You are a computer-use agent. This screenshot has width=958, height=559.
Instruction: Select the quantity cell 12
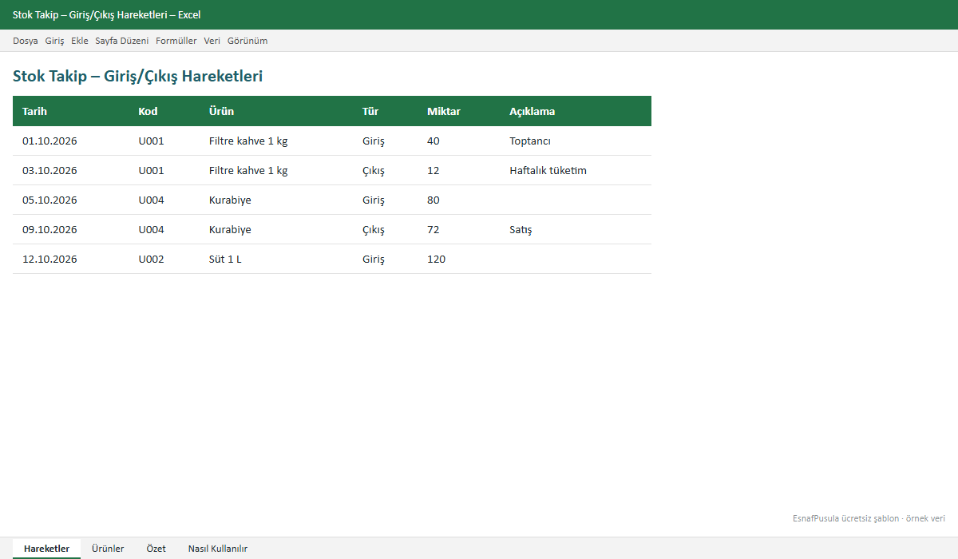point(459,170)
